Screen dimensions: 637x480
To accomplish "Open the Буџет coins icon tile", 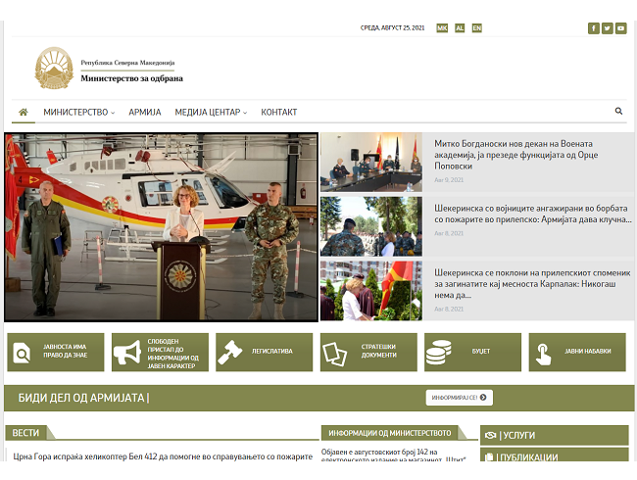I will 472,352.
